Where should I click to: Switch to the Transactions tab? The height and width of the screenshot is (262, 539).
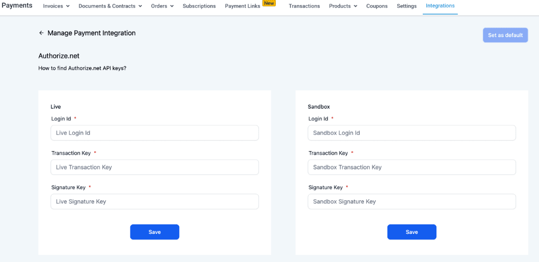pos(304,6)
